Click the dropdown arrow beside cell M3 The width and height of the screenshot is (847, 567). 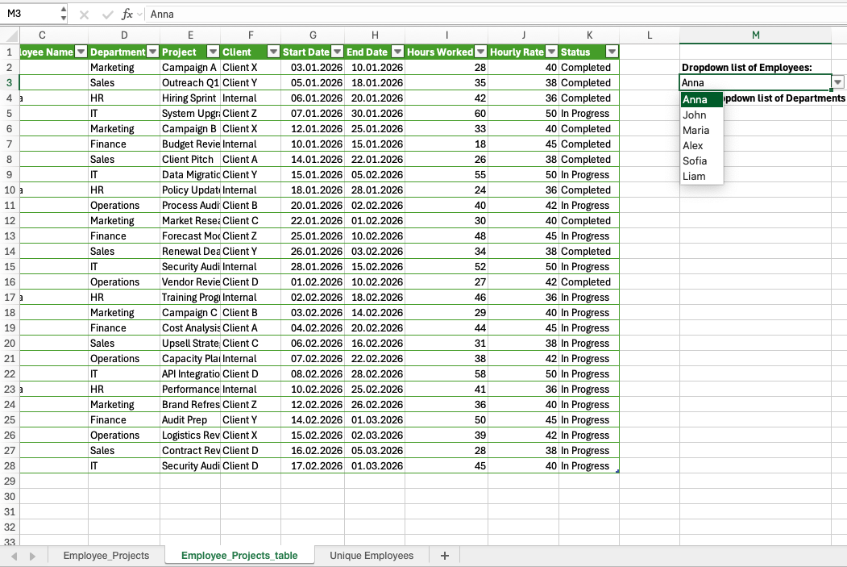(x=838, y=82)
